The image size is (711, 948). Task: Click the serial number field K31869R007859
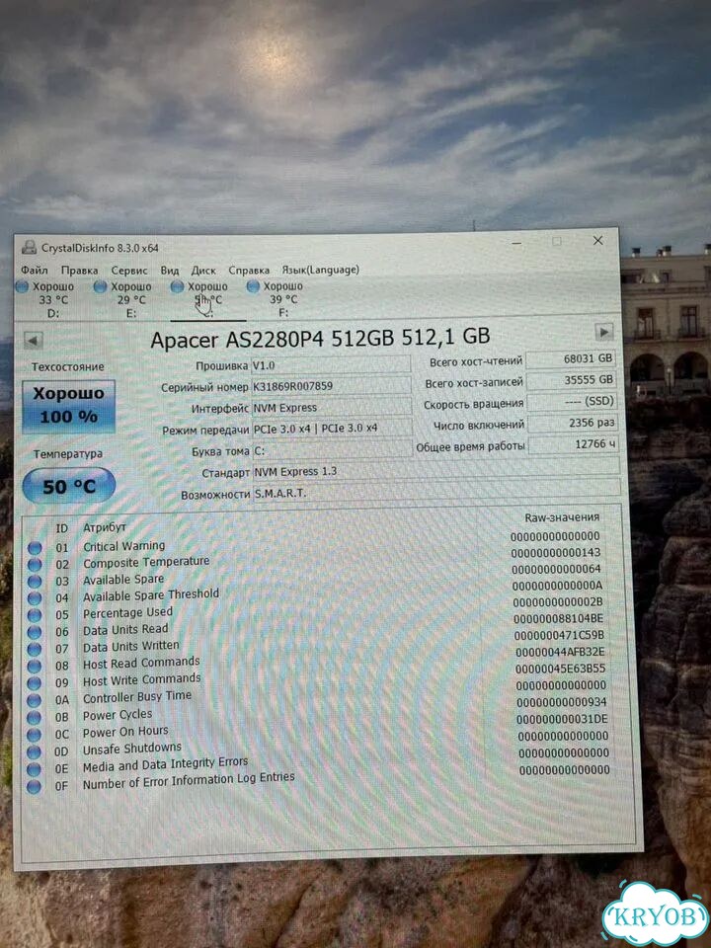[x=331, y=386]
